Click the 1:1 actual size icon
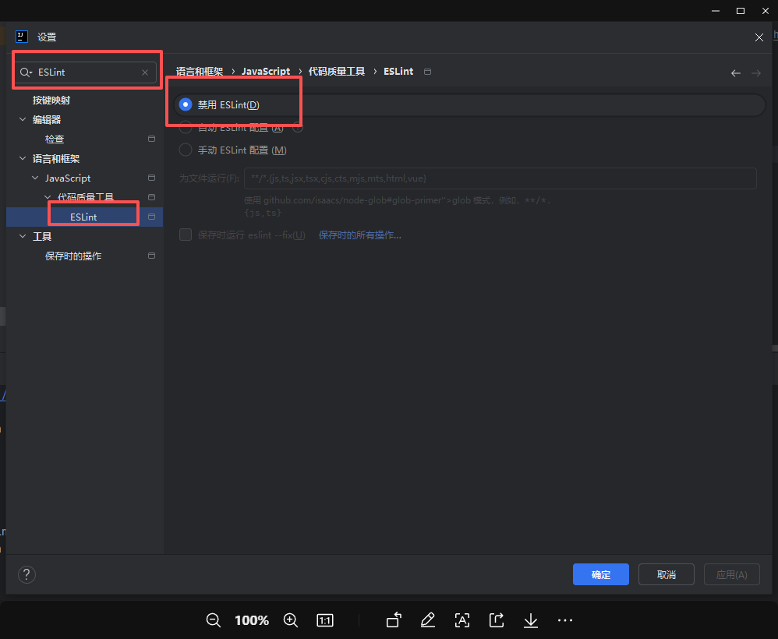The height and width of the screenshot is (639, 778). click(x=325, y=620)
